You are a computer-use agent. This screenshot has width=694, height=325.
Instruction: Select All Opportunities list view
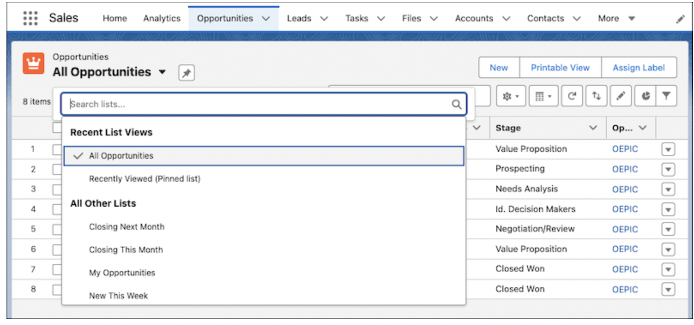pyautogui.click(x=264, y=156)
